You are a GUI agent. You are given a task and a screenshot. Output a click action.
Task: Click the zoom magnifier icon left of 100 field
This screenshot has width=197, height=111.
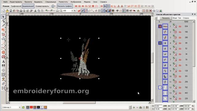61,11
